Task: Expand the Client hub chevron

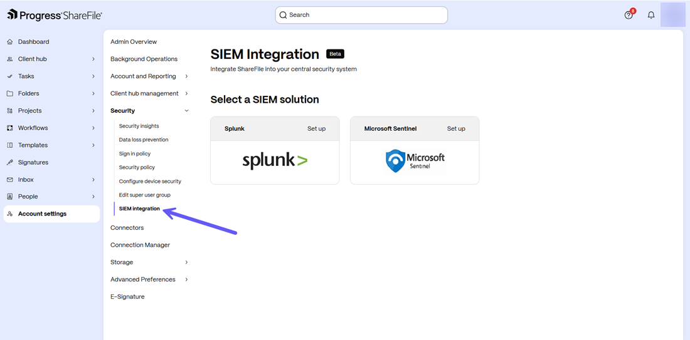Action: [x=93, y=59]
